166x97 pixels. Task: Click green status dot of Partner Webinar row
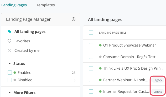[x=100, y=80]
